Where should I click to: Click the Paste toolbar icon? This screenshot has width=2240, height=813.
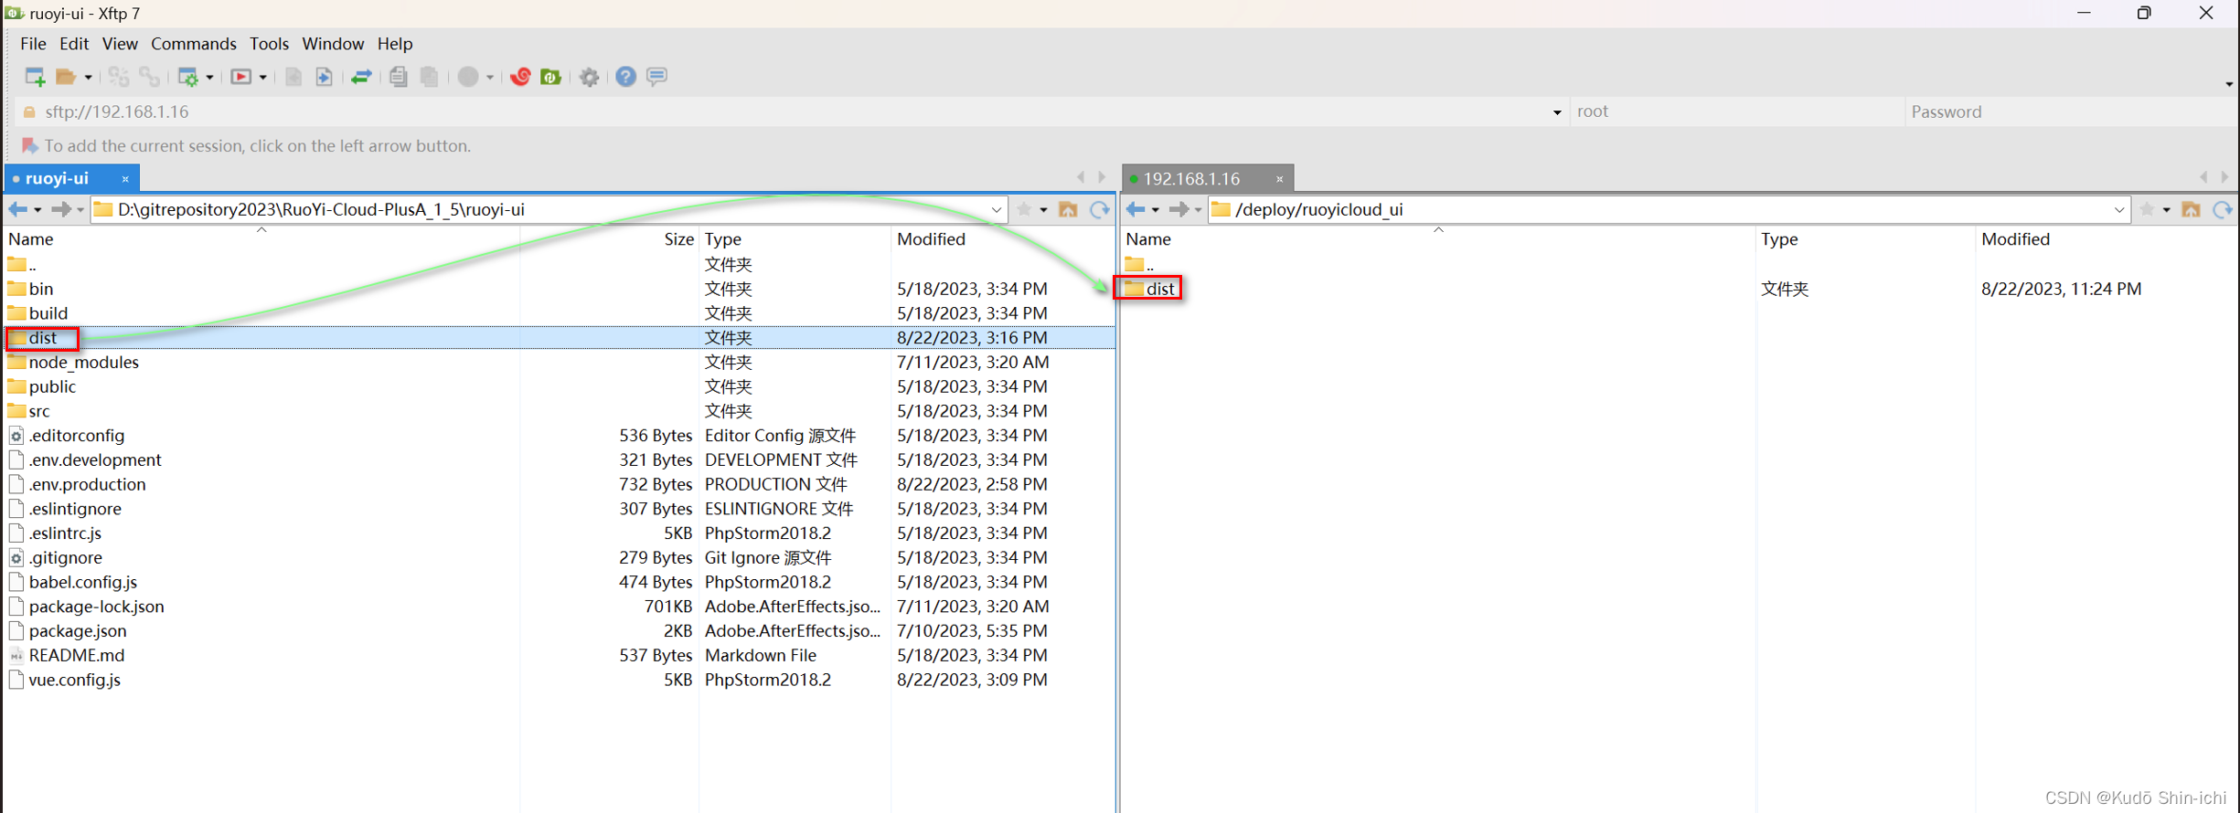(x=429, y=77)
